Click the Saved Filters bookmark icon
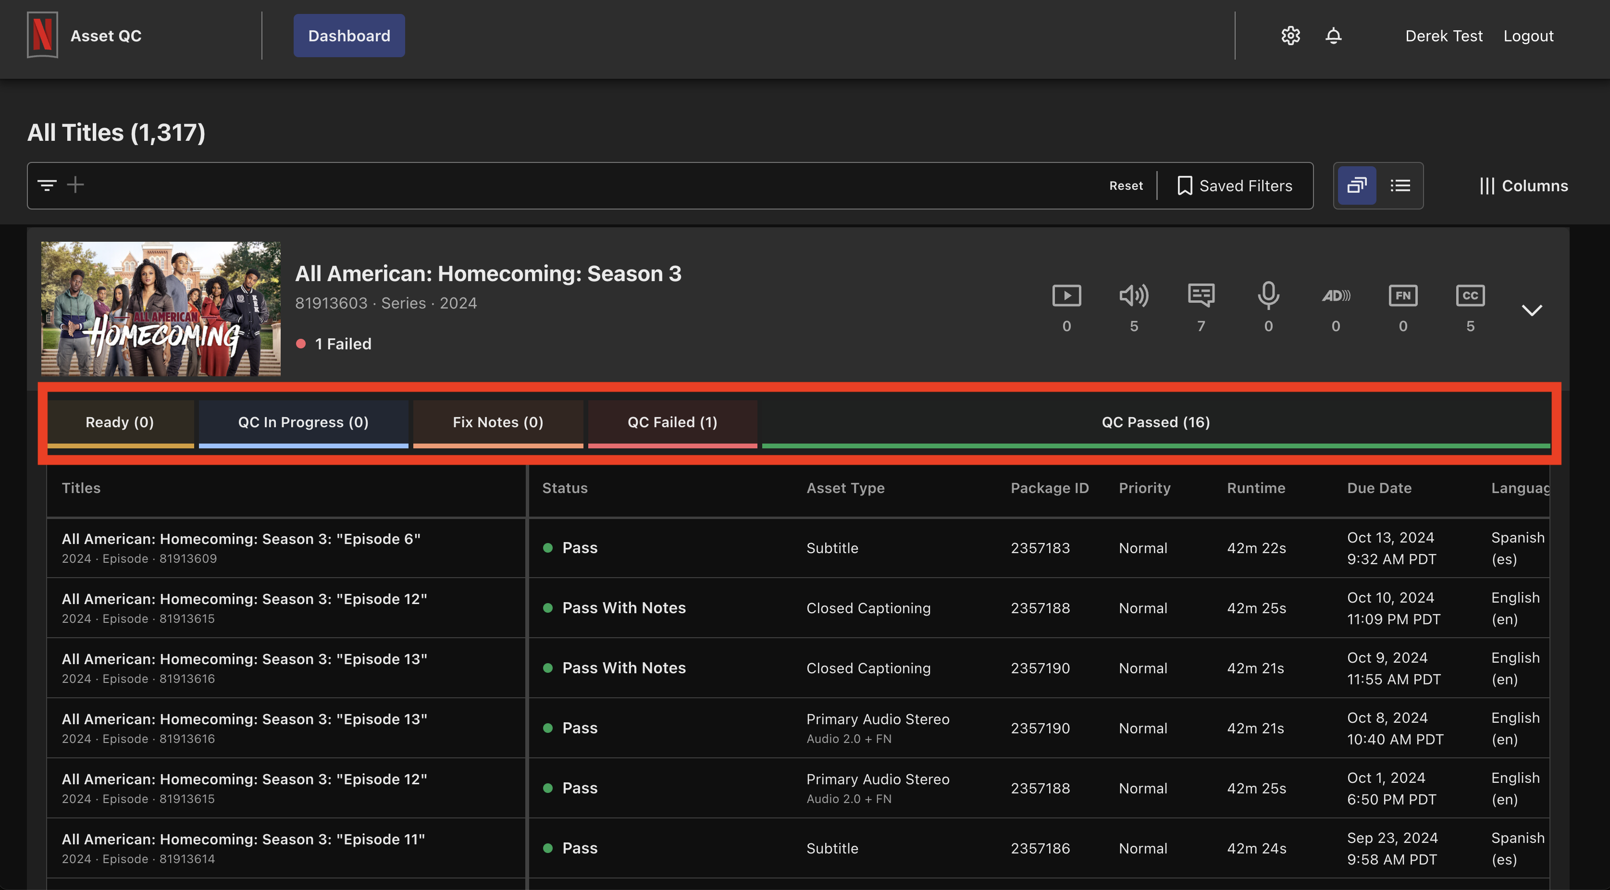Viewport: 1610px width, 890px height. tap(1184, 185)
